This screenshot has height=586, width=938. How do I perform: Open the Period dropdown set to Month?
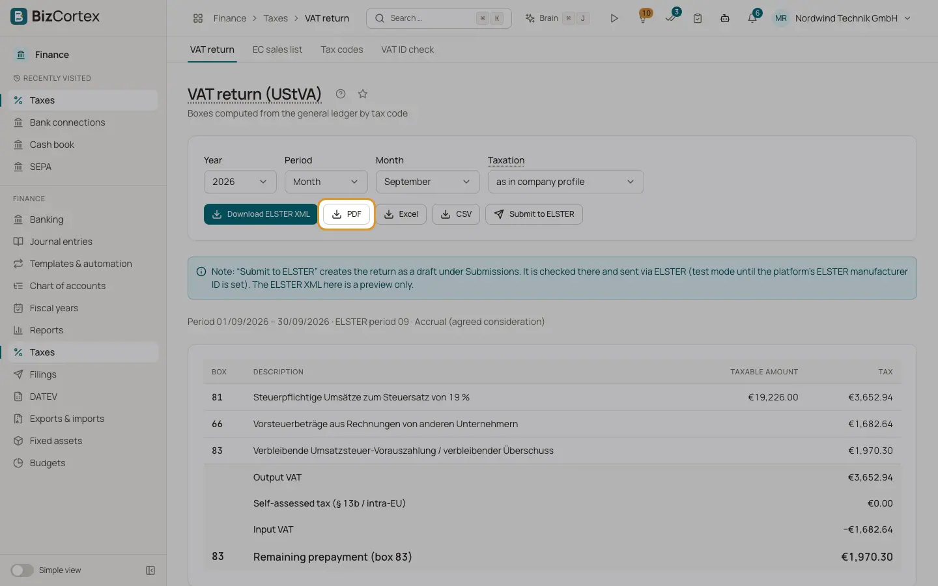pos(326,182)
